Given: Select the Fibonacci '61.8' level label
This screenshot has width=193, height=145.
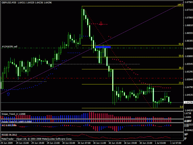Looking at the screenshot, I should [181, 44].
